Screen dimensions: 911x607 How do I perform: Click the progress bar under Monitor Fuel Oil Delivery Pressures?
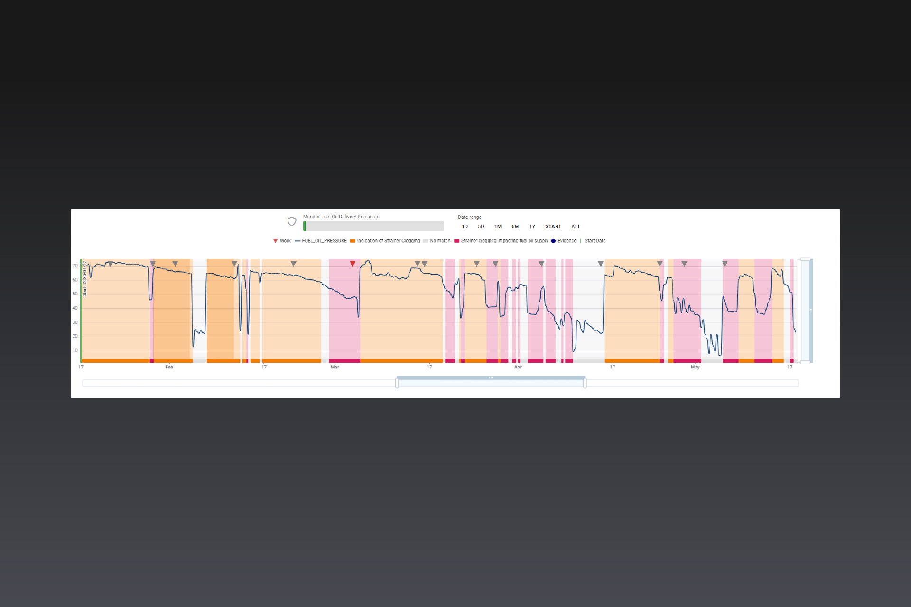coord(373,226)
